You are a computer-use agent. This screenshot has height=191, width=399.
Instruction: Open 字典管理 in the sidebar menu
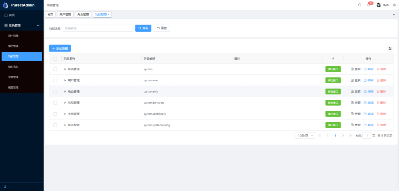click(13, 77)
